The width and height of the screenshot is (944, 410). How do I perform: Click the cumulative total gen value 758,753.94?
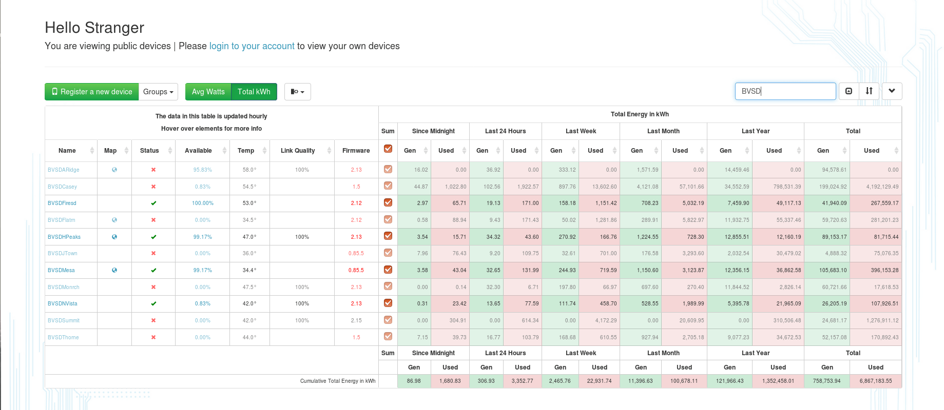click(x=827, y=381)
